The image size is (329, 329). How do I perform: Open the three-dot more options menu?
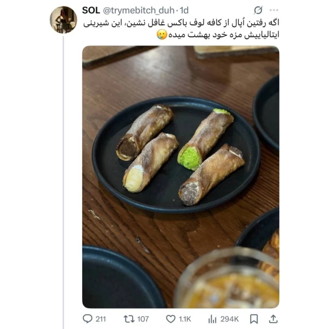[274, 10]
